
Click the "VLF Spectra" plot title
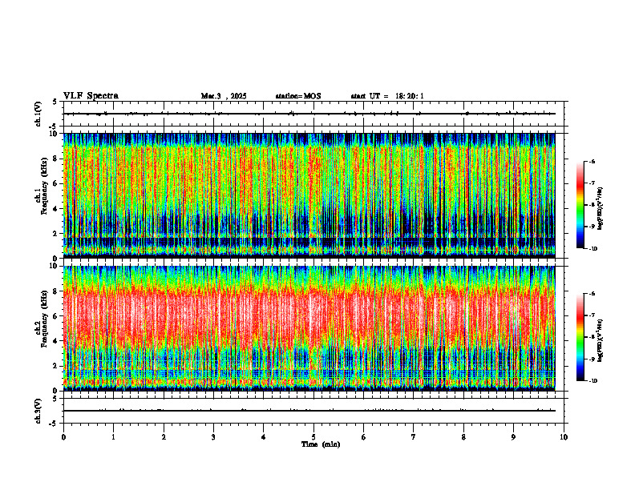tap(91, 96)
